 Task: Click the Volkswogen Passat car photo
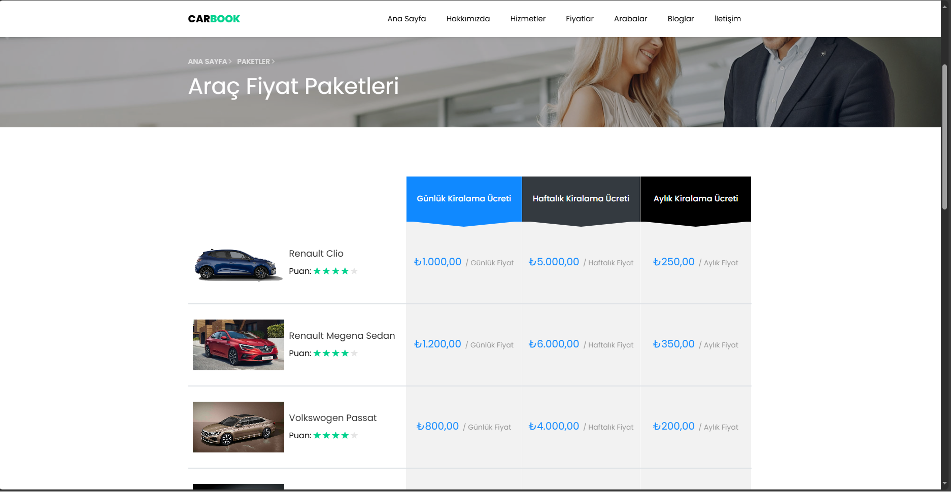coord(238,427)
